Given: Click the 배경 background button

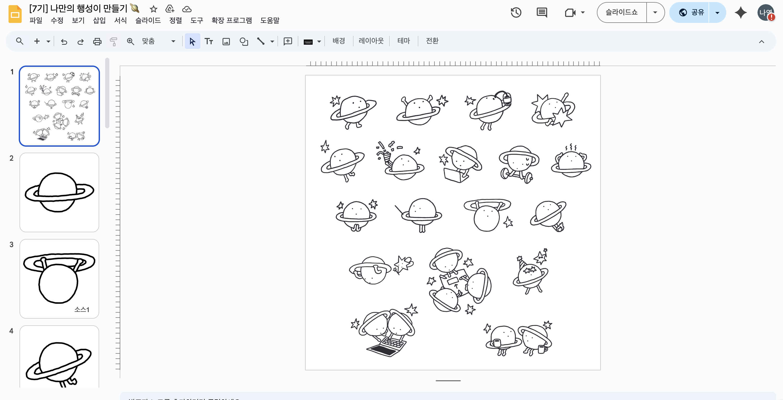Looking at the screenshot, I should point(338,41).
